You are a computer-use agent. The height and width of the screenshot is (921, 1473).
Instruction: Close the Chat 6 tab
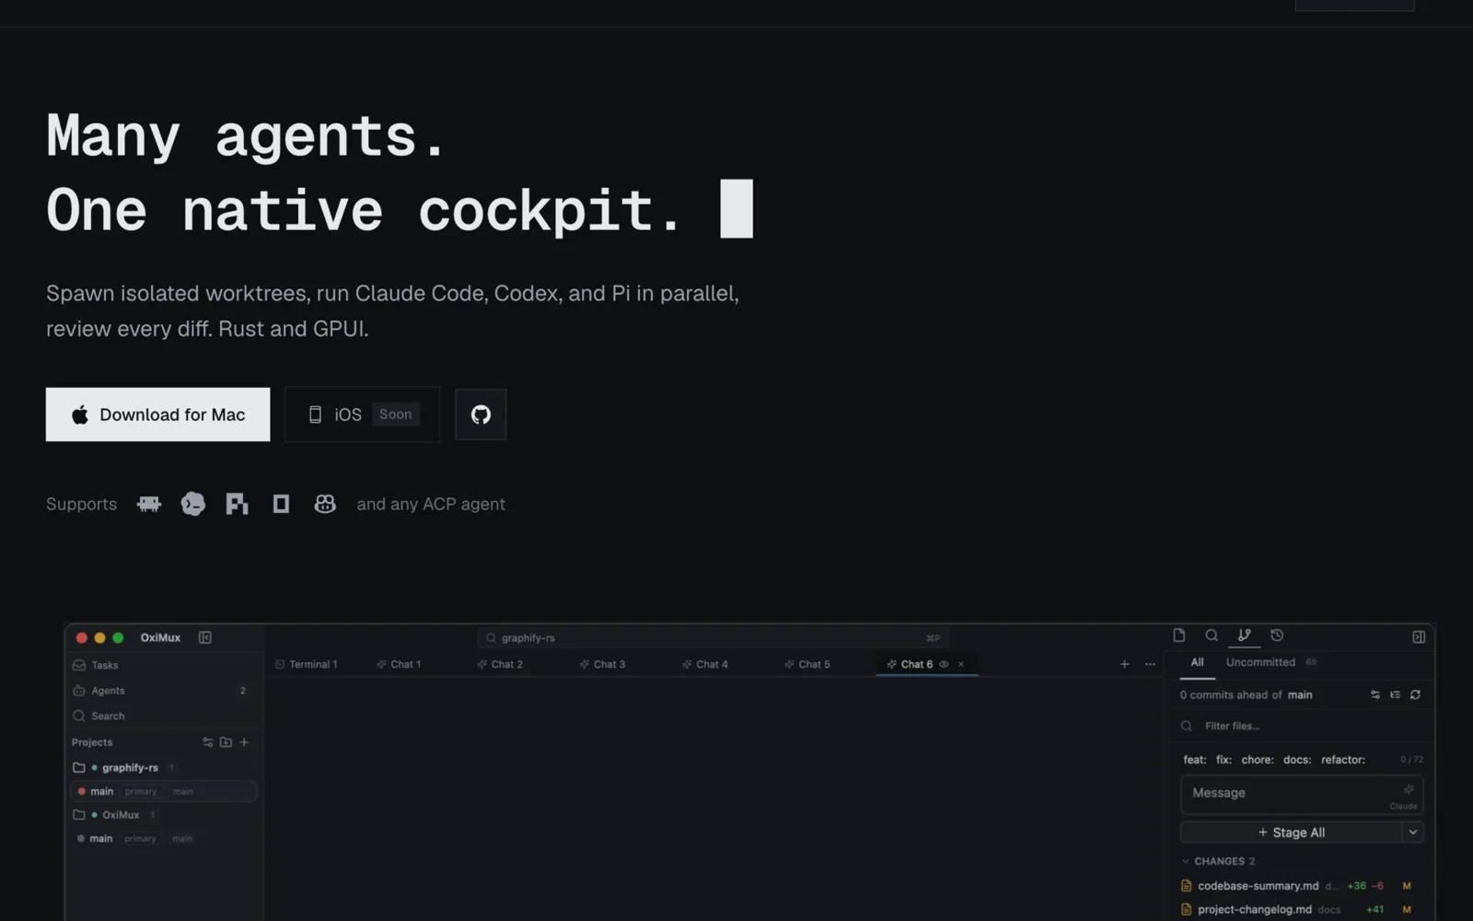pyautogui.click(x=961, y=664)
